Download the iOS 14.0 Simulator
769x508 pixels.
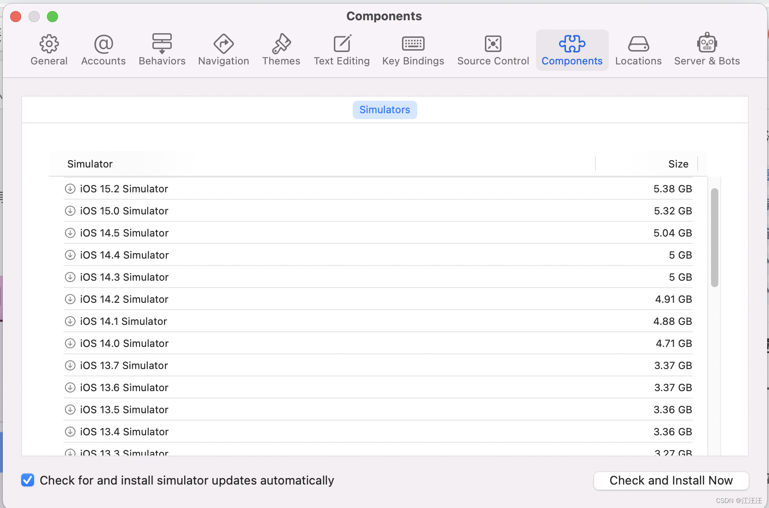70,343
